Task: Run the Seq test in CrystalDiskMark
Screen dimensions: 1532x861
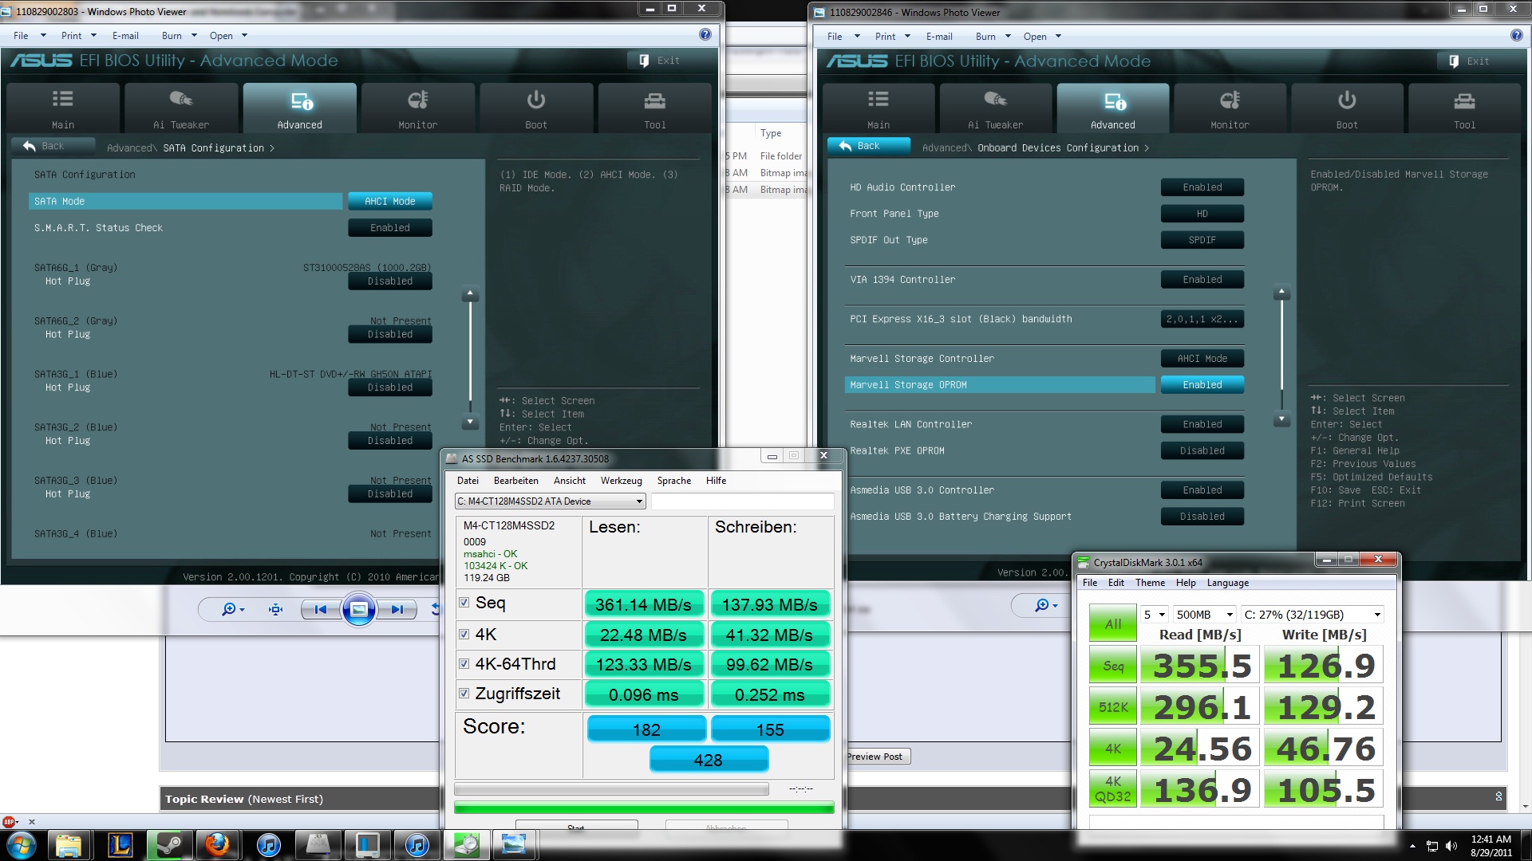Action: [x=1113, y=666]
